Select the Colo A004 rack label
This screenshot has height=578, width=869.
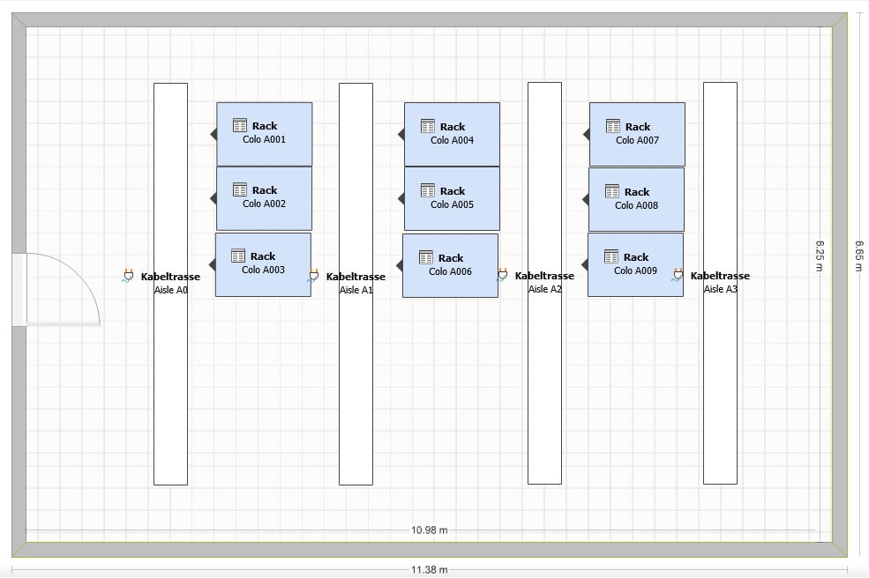[x=452, y=140]
